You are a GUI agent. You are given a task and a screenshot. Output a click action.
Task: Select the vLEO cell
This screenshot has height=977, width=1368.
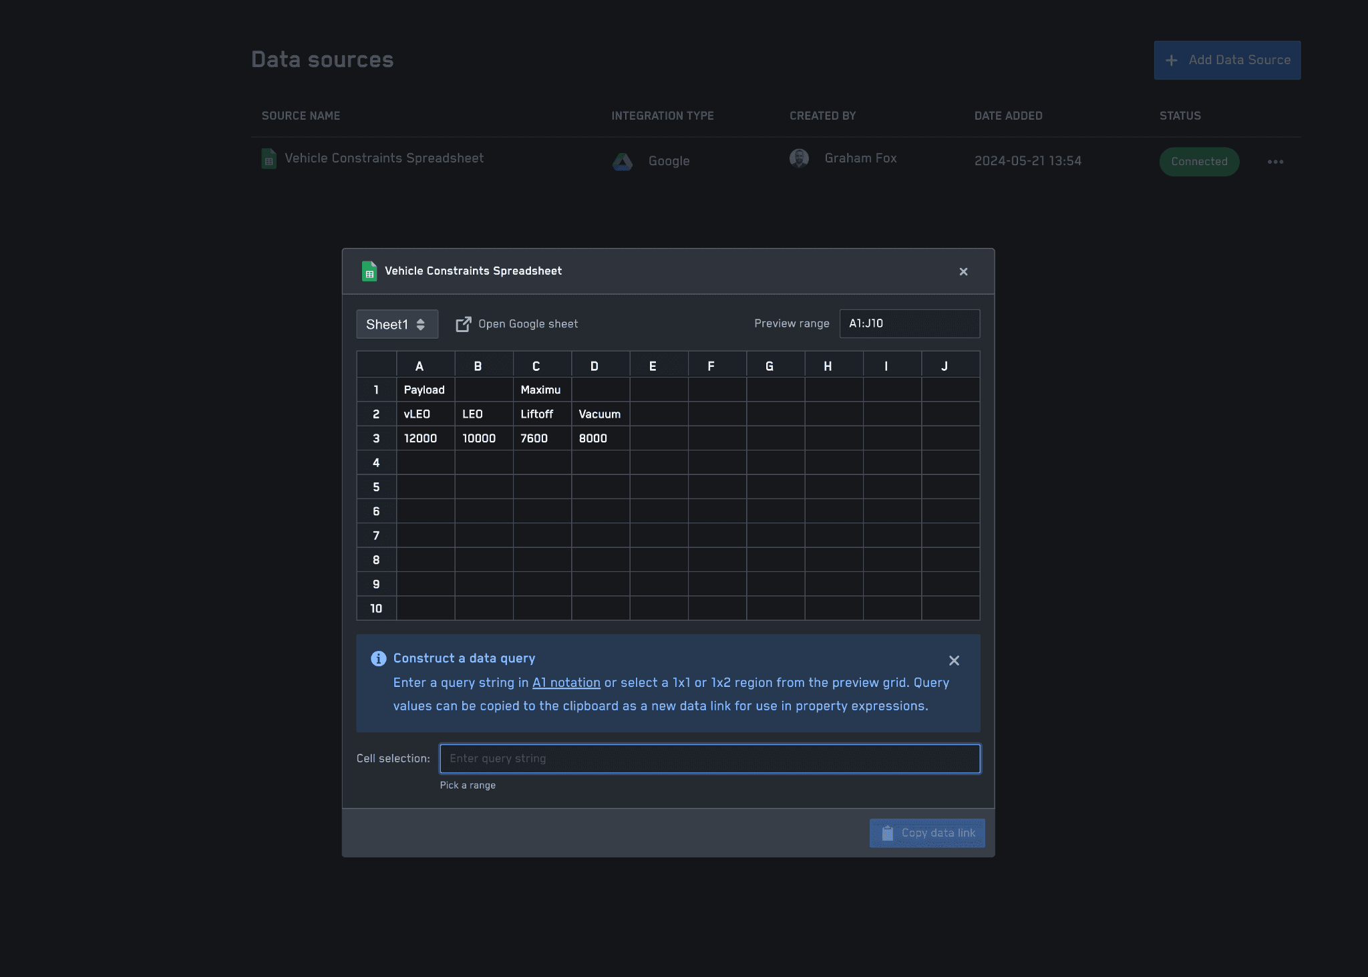(425, 414)
